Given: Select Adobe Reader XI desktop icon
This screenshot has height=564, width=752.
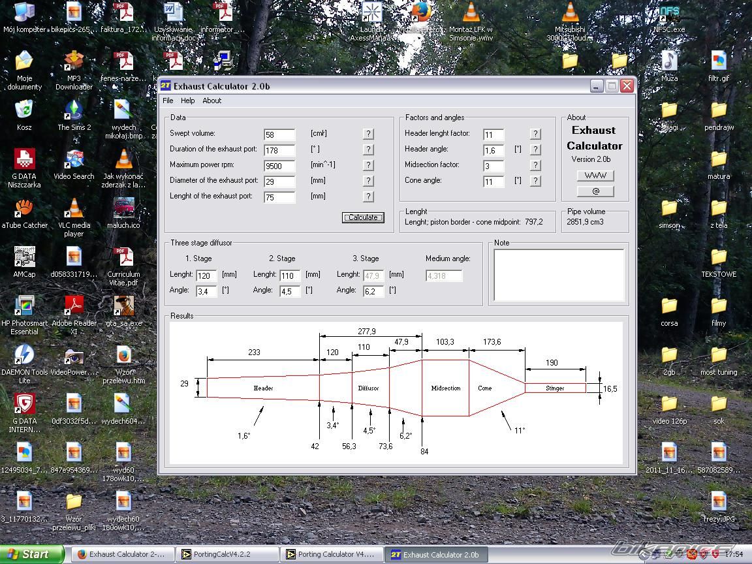Looking at the screenshot, I should tap(74, 315).
